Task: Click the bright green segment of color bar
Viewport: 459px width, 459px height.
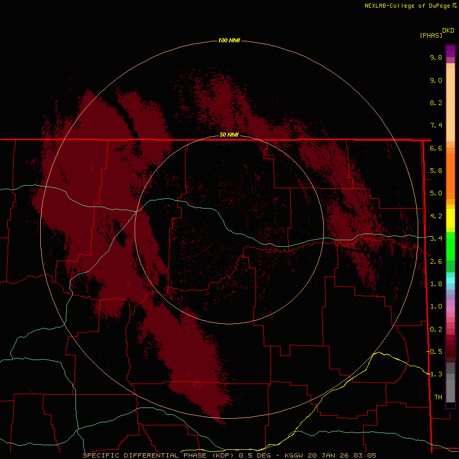Action: point(450,246)
